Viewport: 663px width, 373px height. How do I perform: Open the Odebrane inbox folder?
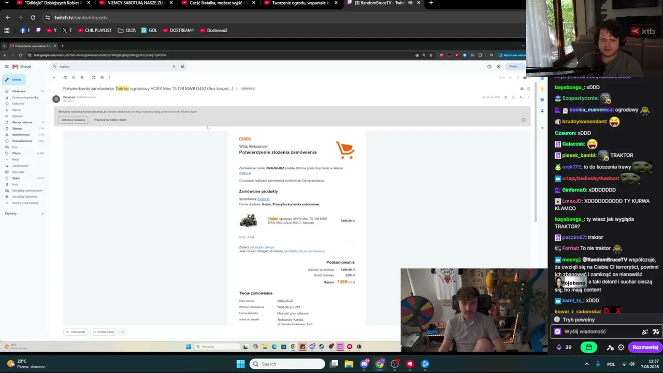click(19, 91)
